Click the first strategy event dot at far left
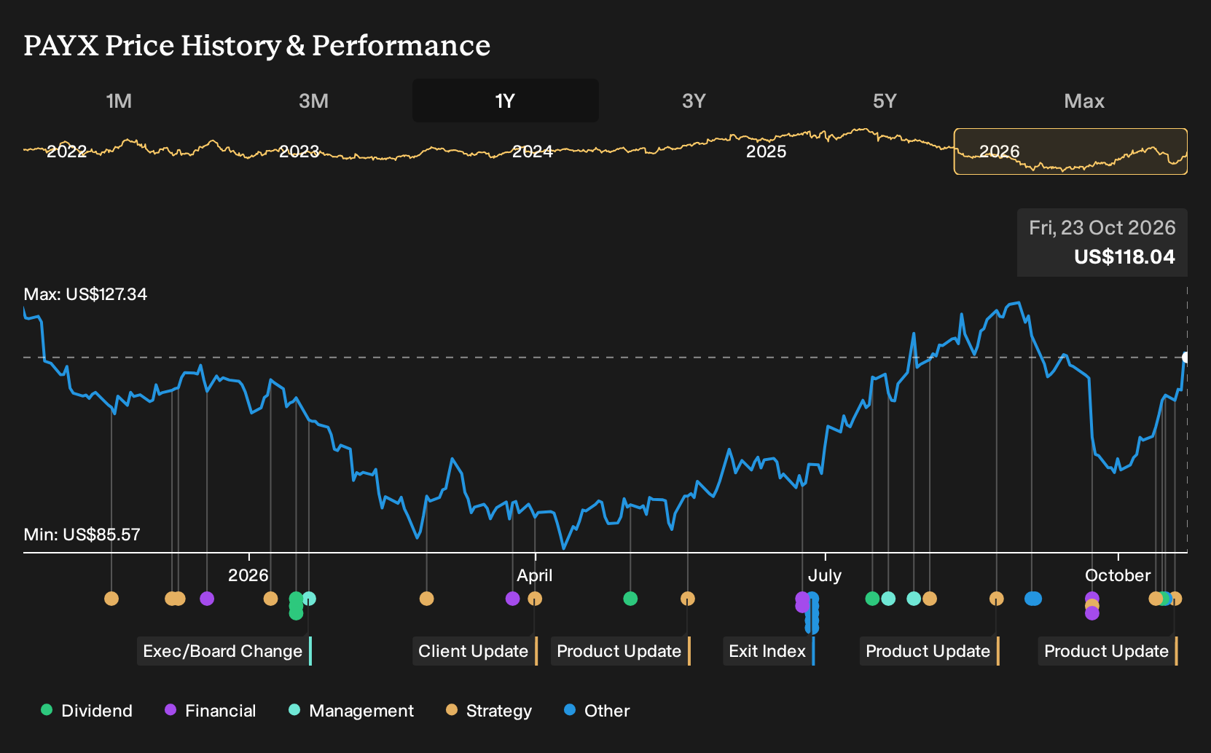The width and height of the screenshot is (1211, 753). click(111, 599)
